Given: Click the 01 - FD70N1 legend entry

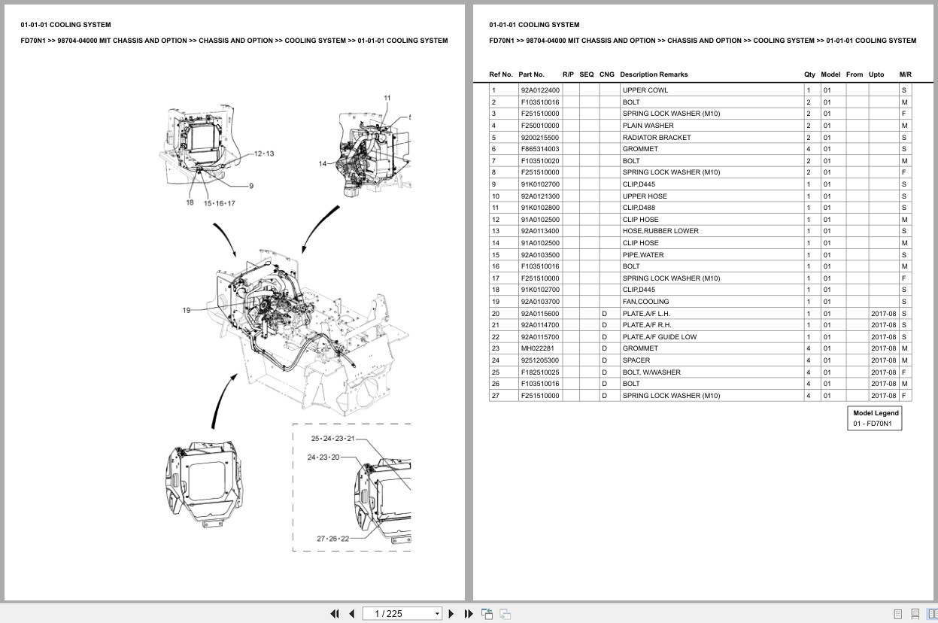Looking at the screenshot, I should (873, 424).
